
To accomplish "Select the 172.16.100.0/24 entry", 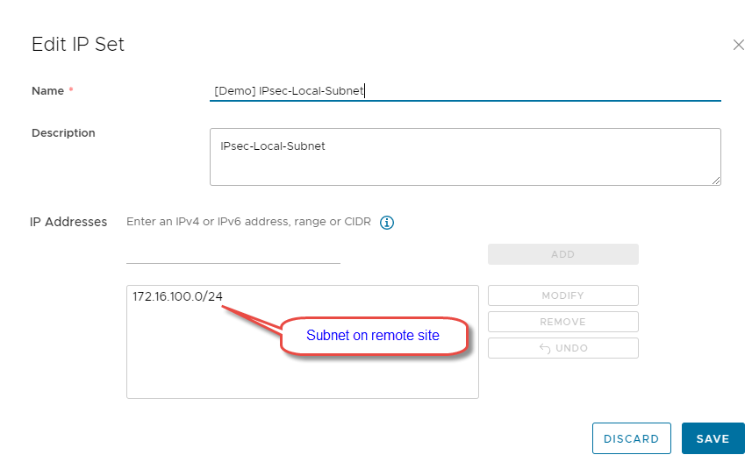I will [178, 296].
